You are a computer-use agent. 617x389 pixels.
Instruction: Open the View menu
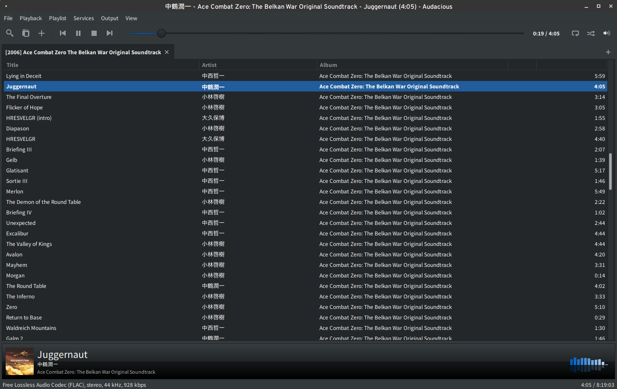tap(131, 18)
